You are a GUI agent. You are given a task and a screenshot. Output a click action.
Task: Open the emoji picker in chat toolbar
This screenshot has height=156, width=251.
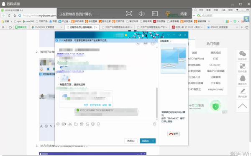pyautogui.click(x=58, y=124)
